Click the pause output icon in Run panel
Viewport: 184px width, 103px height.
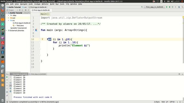(7, 83)
